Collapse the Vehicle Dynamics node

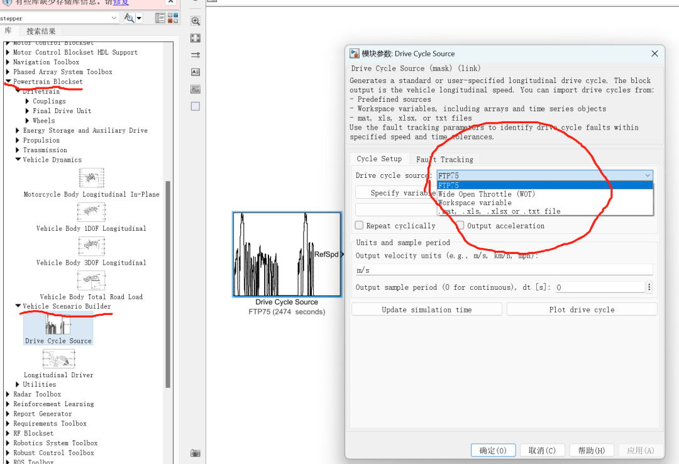pos(18,160)
